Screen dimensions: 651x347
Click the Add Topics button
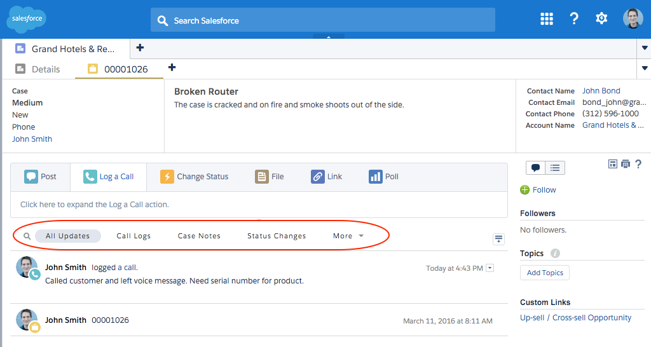(x=545, y=273)
